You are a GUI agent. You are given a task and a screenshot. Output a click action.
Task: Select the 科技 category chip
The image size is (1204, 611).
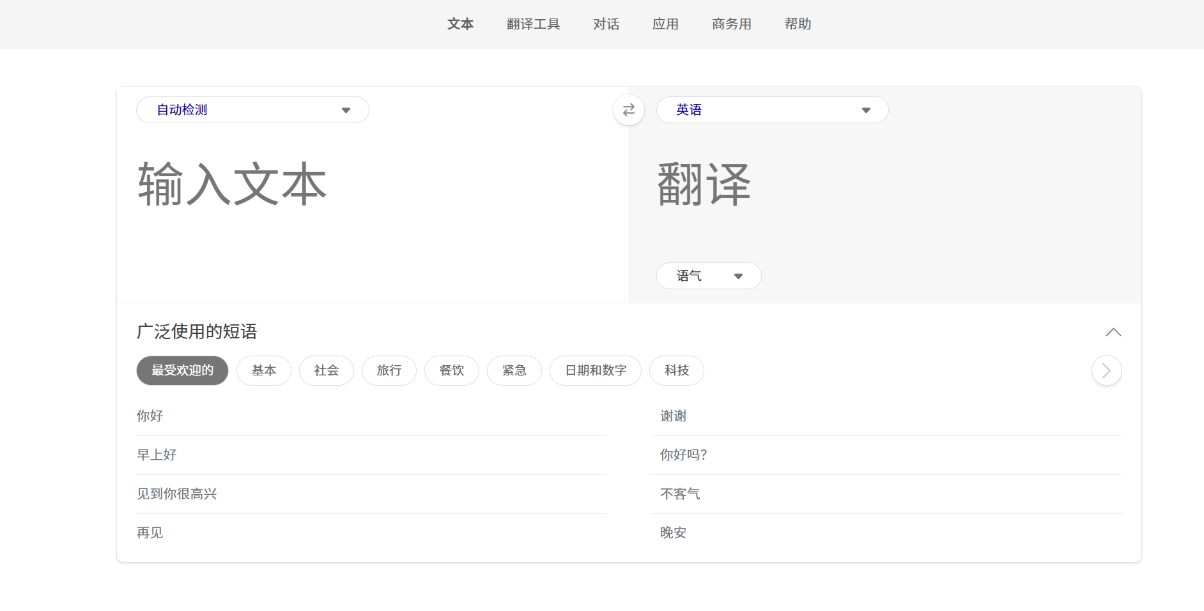click(x=676, y=370)
